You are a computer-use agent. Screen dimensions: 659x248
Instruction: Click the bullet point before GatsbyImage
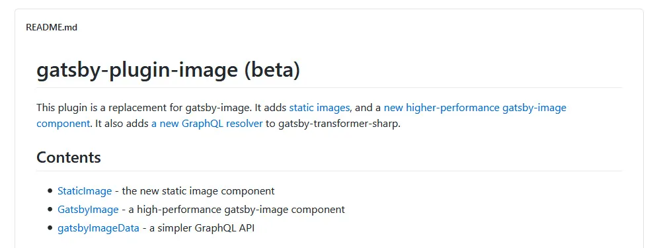click(50, 210)
